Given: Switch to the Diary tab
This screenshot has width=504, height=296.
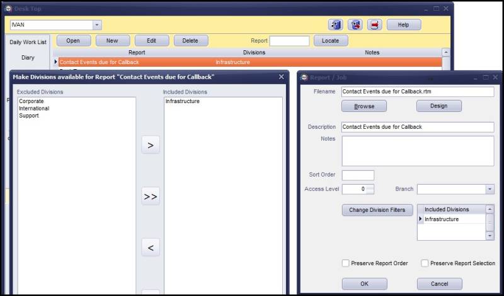Looking at the screenshot, I should click(x=28, y=58).
